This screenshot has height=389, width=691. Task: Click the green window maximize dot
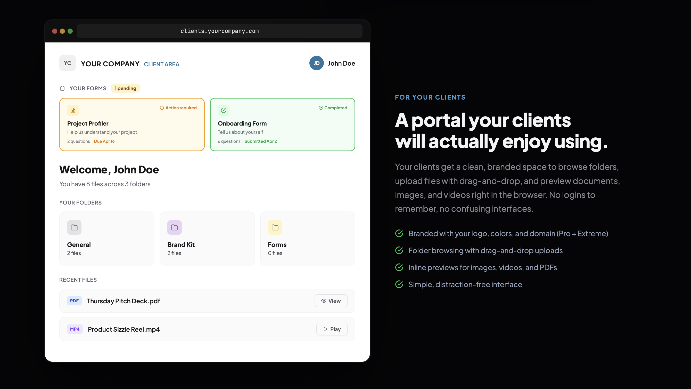[70, 31]
